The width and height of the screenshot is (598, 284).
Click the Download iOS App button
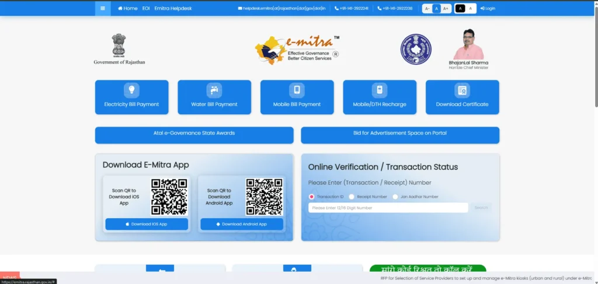[147, 225]
